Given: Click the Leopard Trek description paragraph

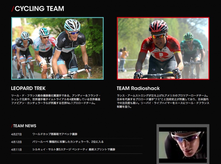Looking at the screenshot, I should (x=56, y=99).
